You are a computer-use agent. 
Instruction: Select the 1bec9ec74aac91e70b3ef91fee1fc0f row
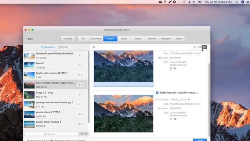point(55,56)
